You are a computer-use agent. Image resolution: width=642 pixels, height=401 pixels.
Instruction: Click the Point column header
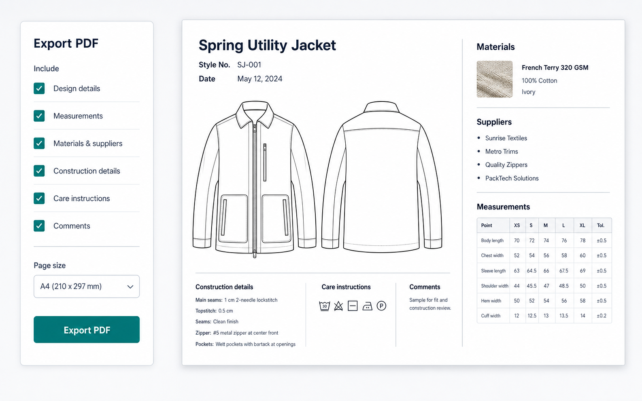click(x=487, y=226)
